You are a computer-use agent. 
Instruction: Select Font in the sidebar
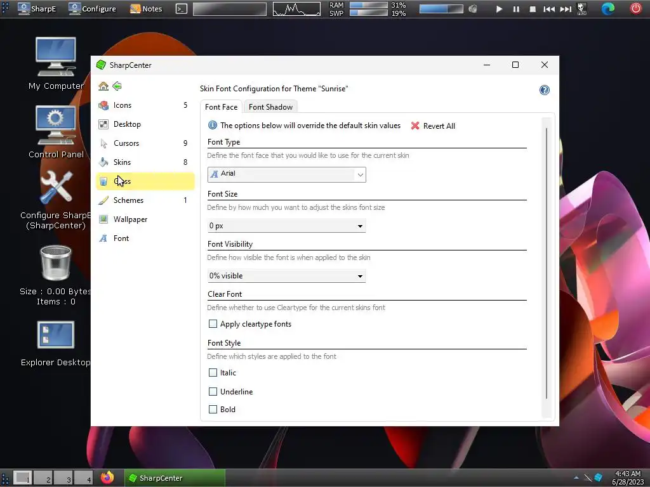(x=145, y=238)
